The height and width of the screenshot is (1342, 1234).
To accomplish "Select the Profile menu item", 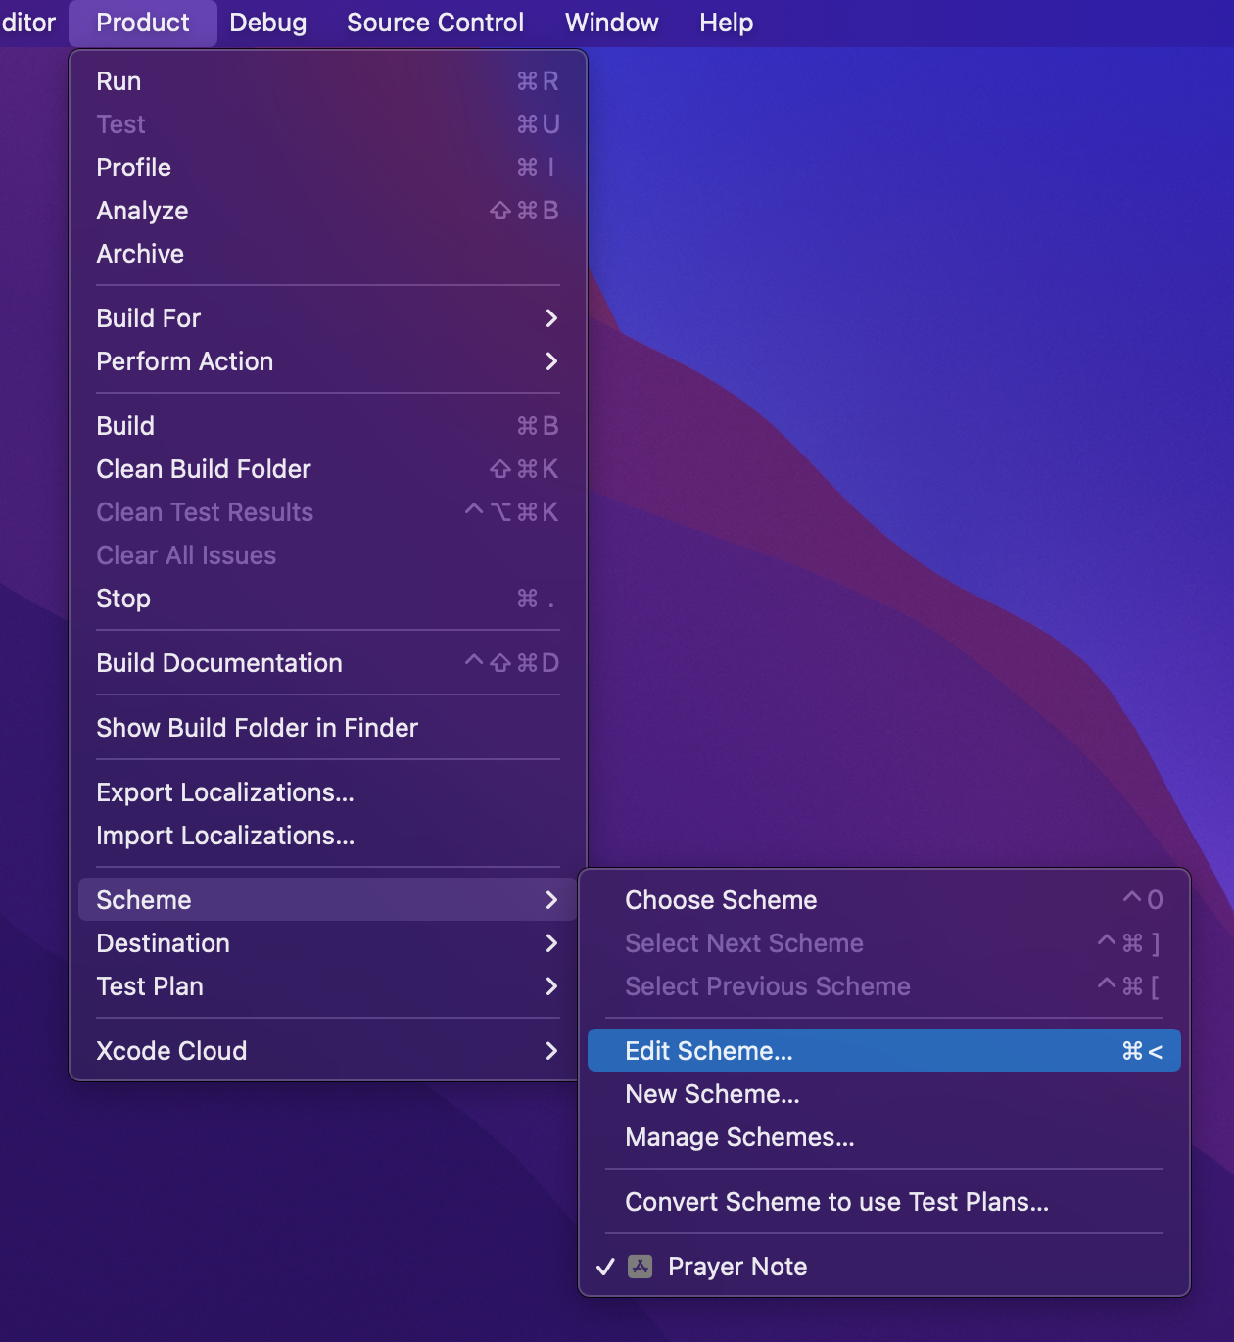I will (328, 168).
